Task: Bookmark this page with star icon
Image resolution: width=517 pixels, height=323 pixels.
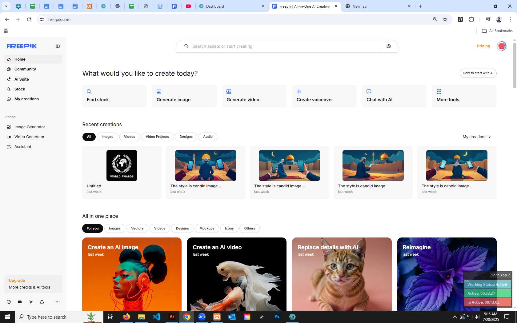Action: coord(445,19)
